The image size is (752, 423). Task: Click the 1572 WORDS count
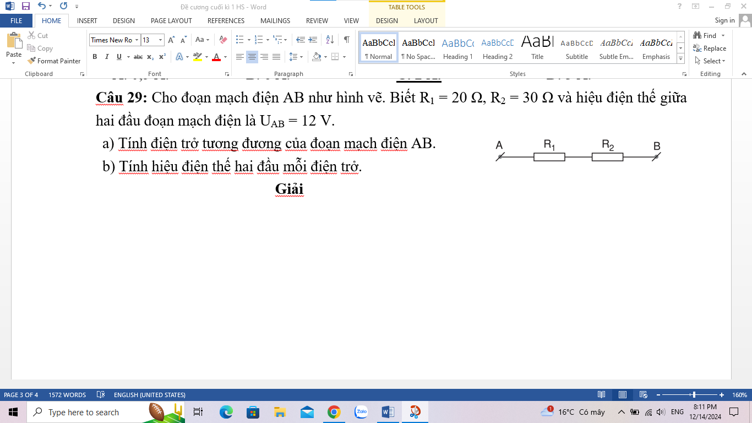(67, 395)
